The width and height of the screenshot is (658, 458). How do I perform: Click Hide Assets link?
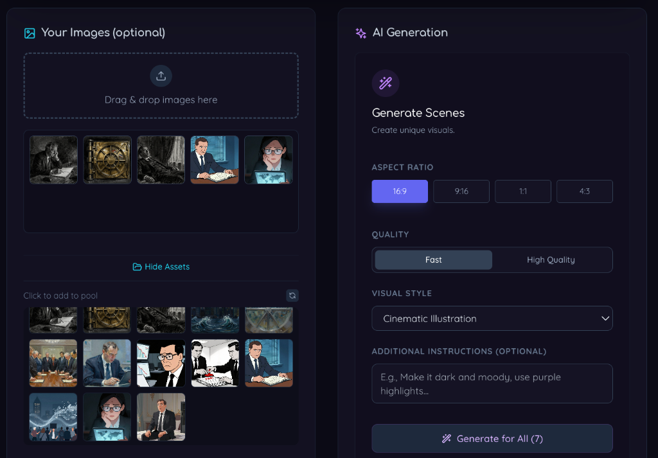point(161,267)
